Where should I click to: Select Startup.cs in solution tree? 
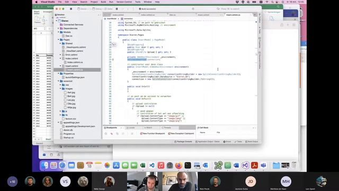click(x=68, y=137)
